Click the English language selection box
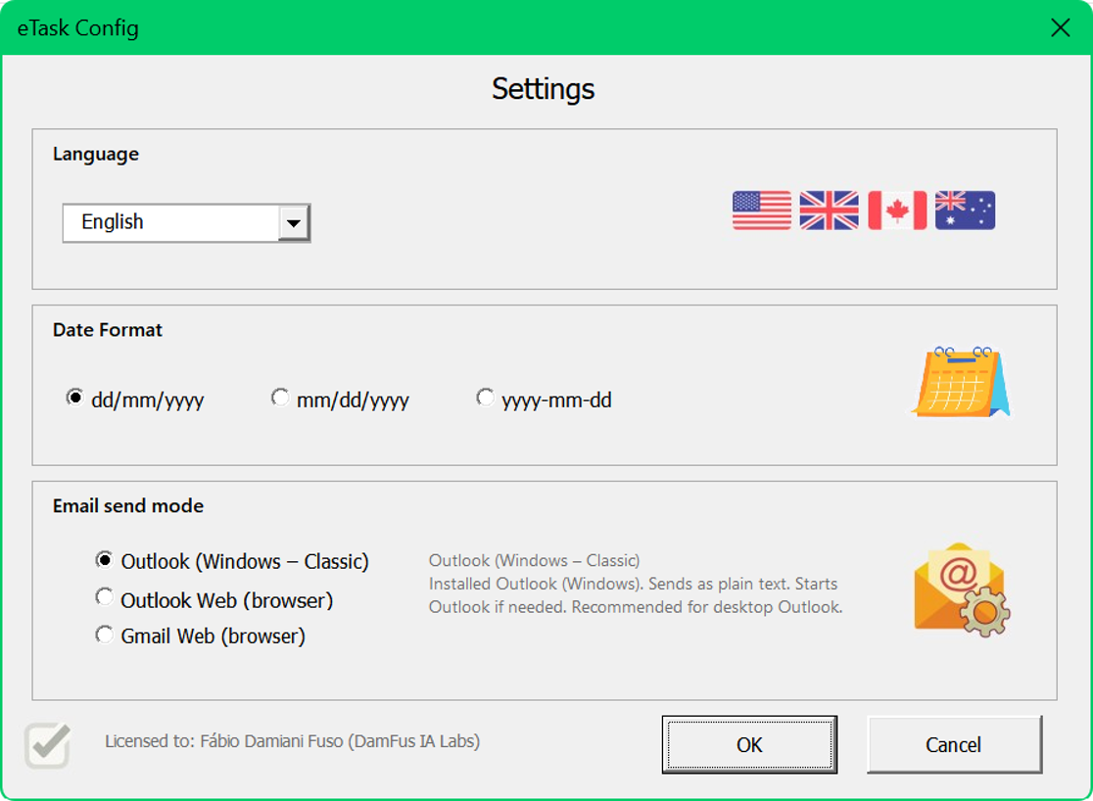This screenshot has height=801, width=1093. pos(166,222)
